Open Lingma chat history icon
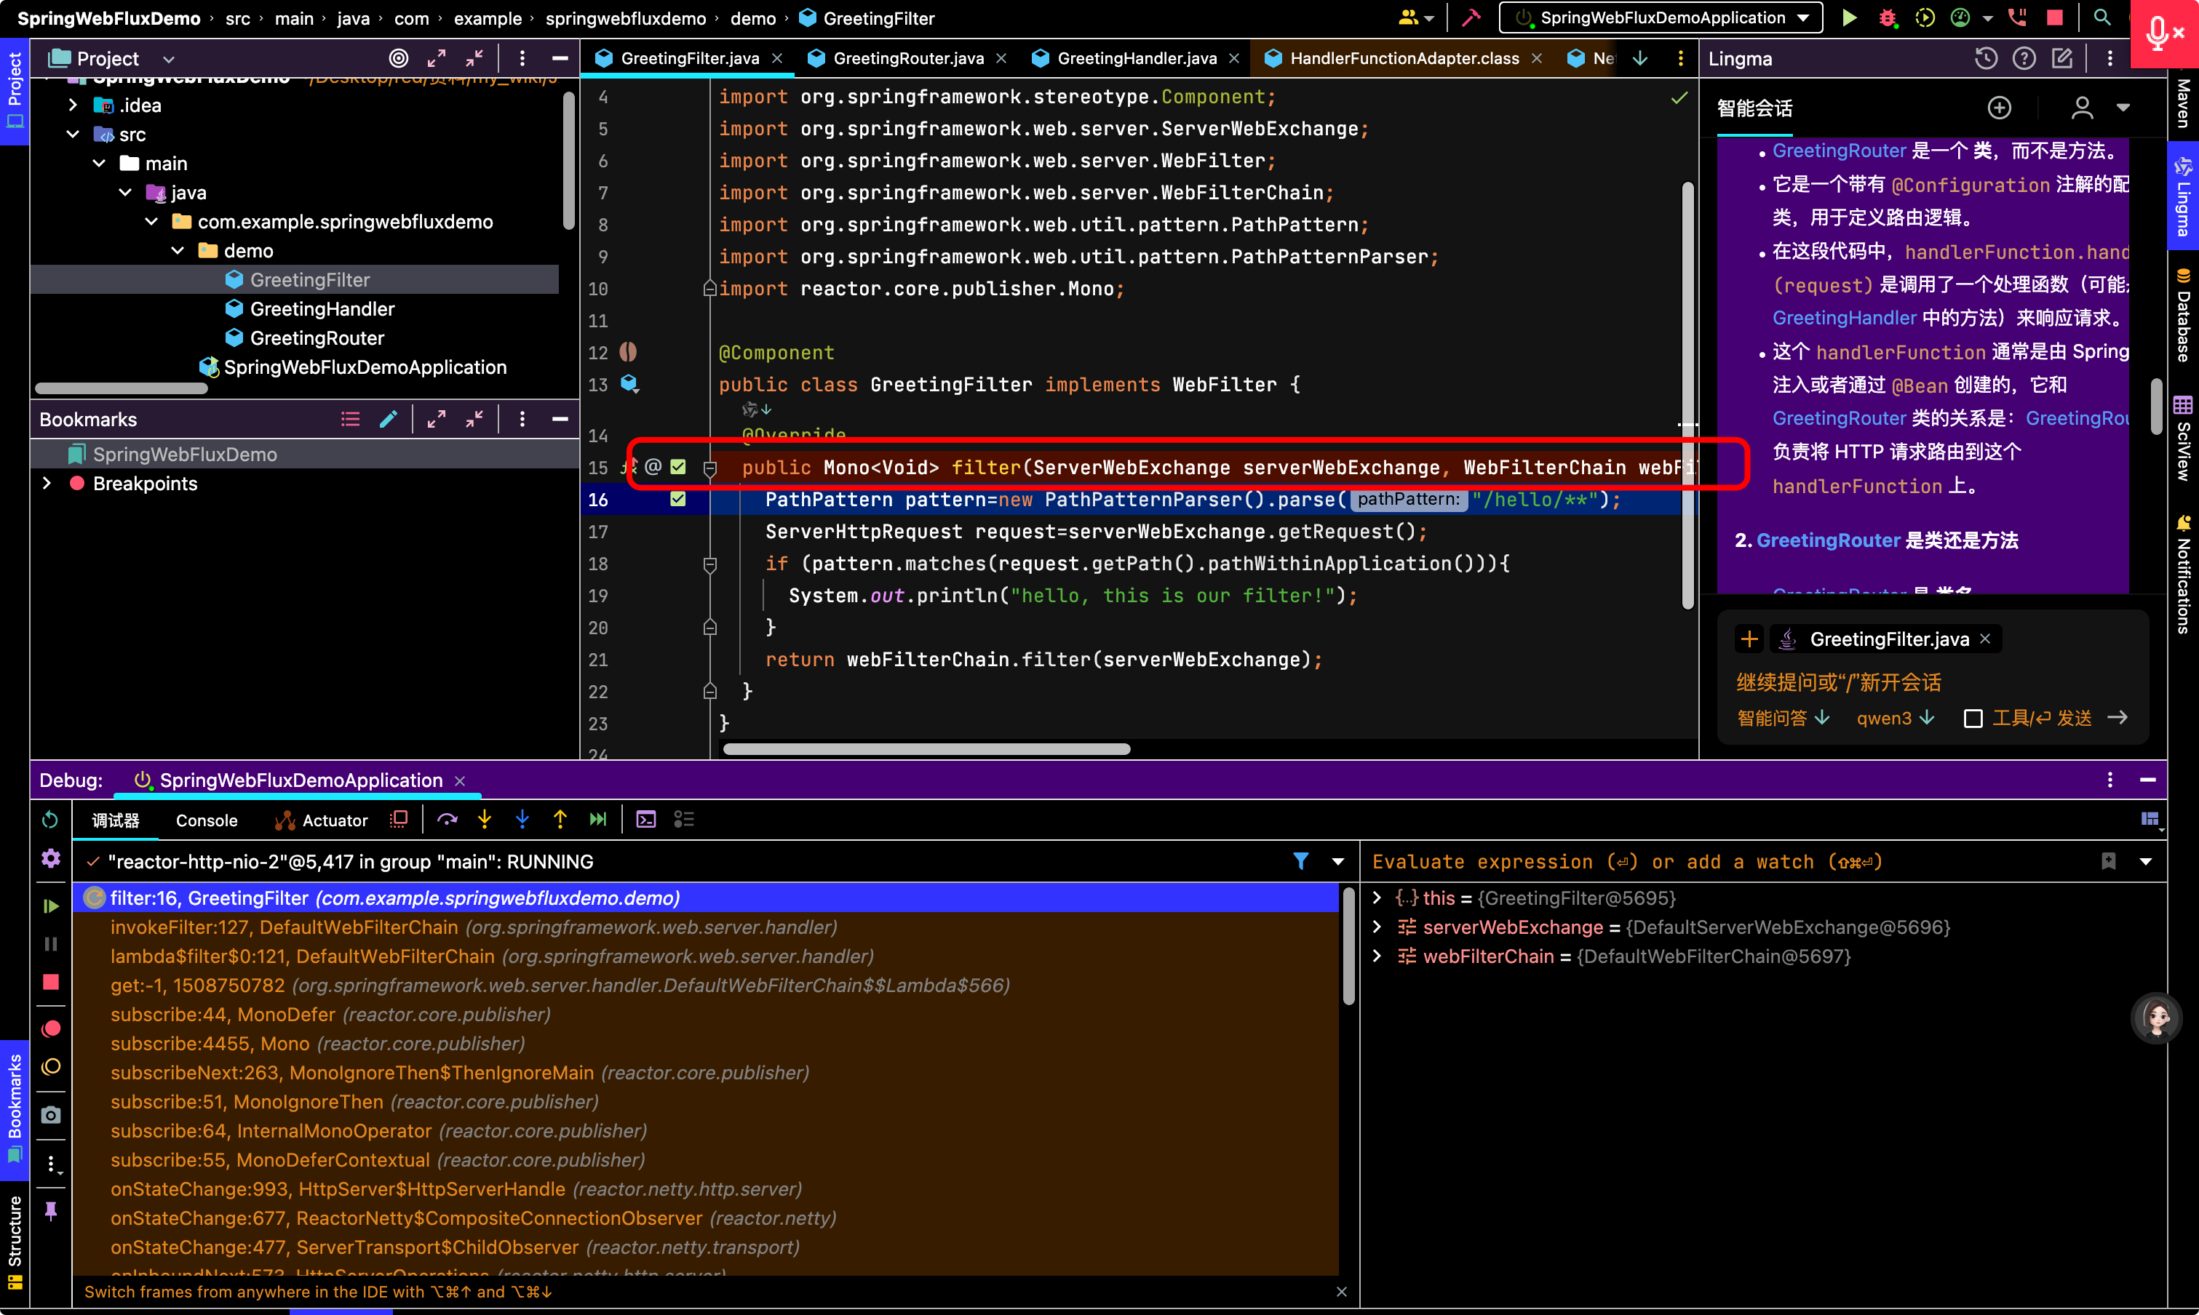The image size is (2199, 1315). pyautogui.click(x=1985, y=58)
